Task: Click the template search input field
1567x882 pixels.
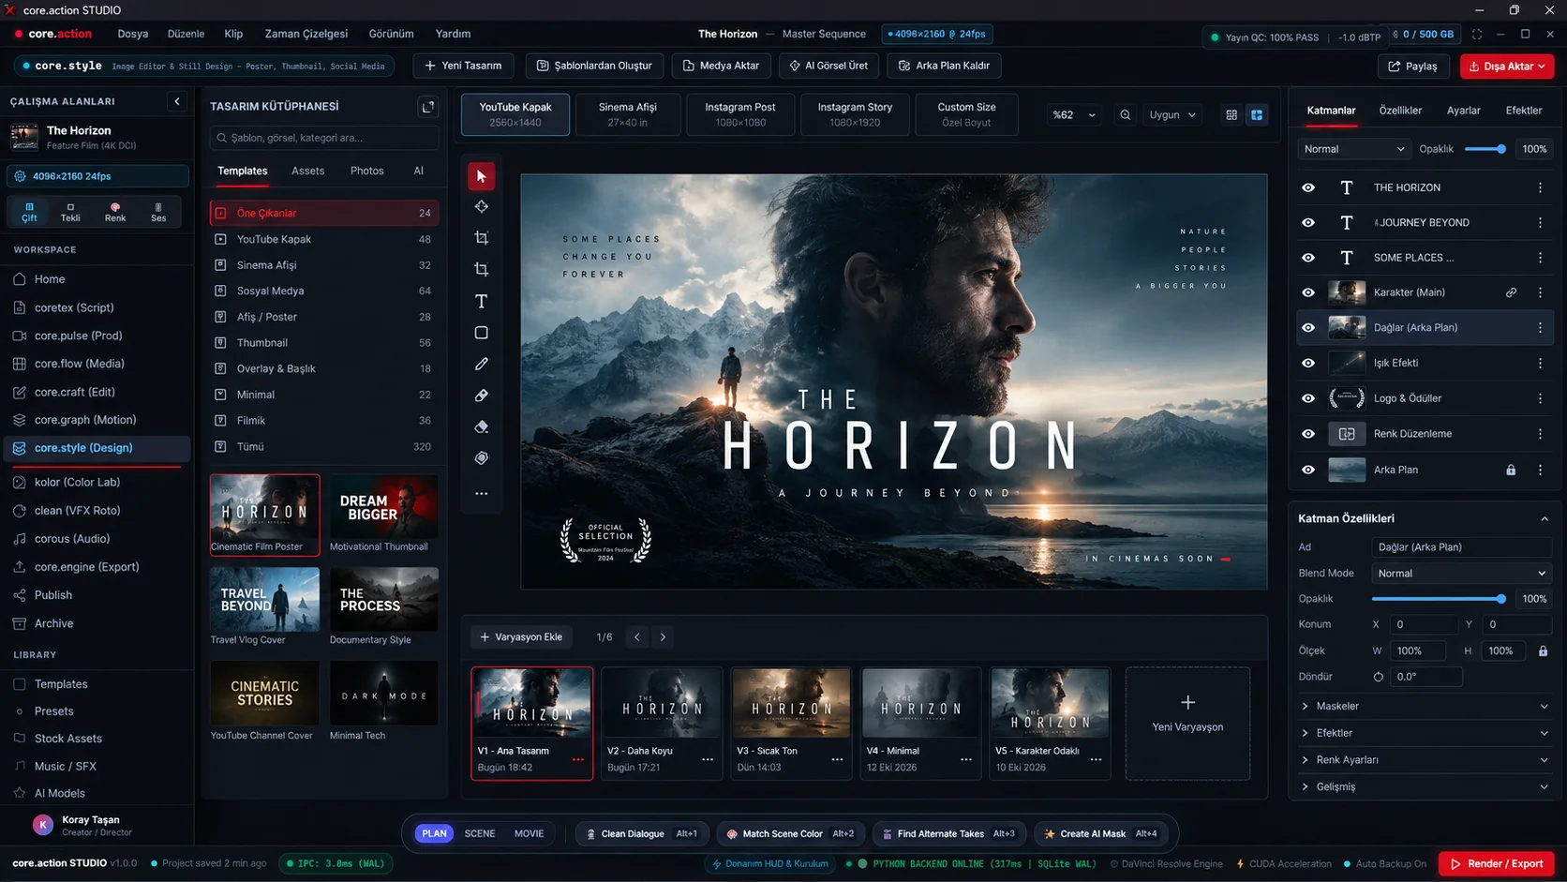Action: (324, 138)
